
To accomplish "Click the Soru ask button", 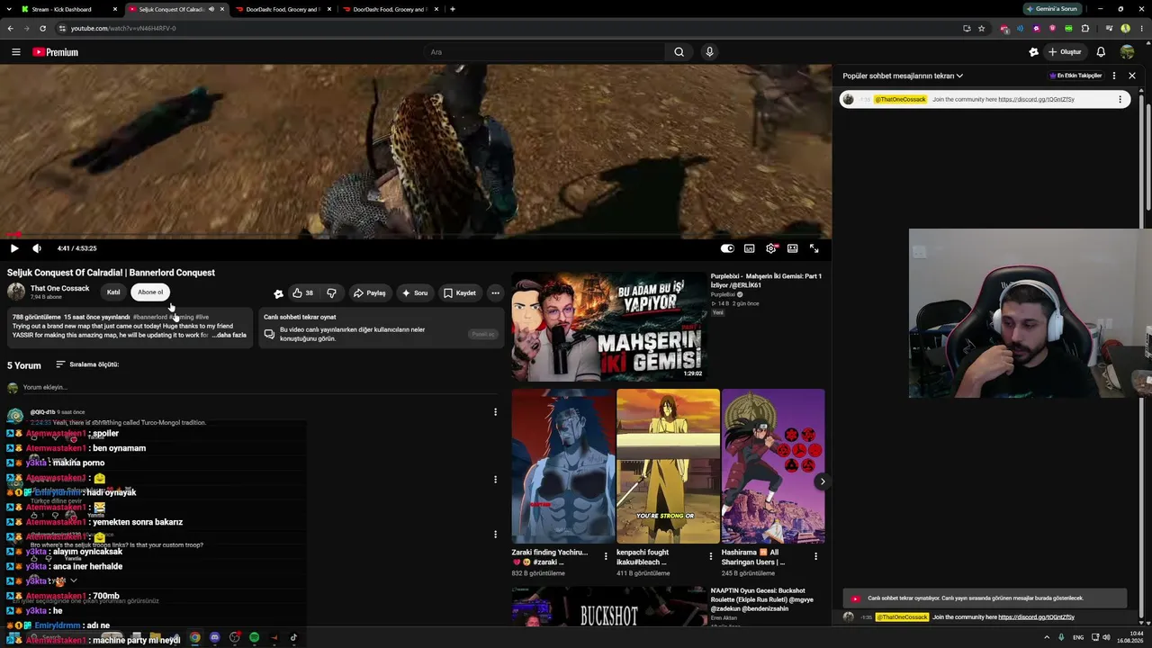I will pos(415,292).
